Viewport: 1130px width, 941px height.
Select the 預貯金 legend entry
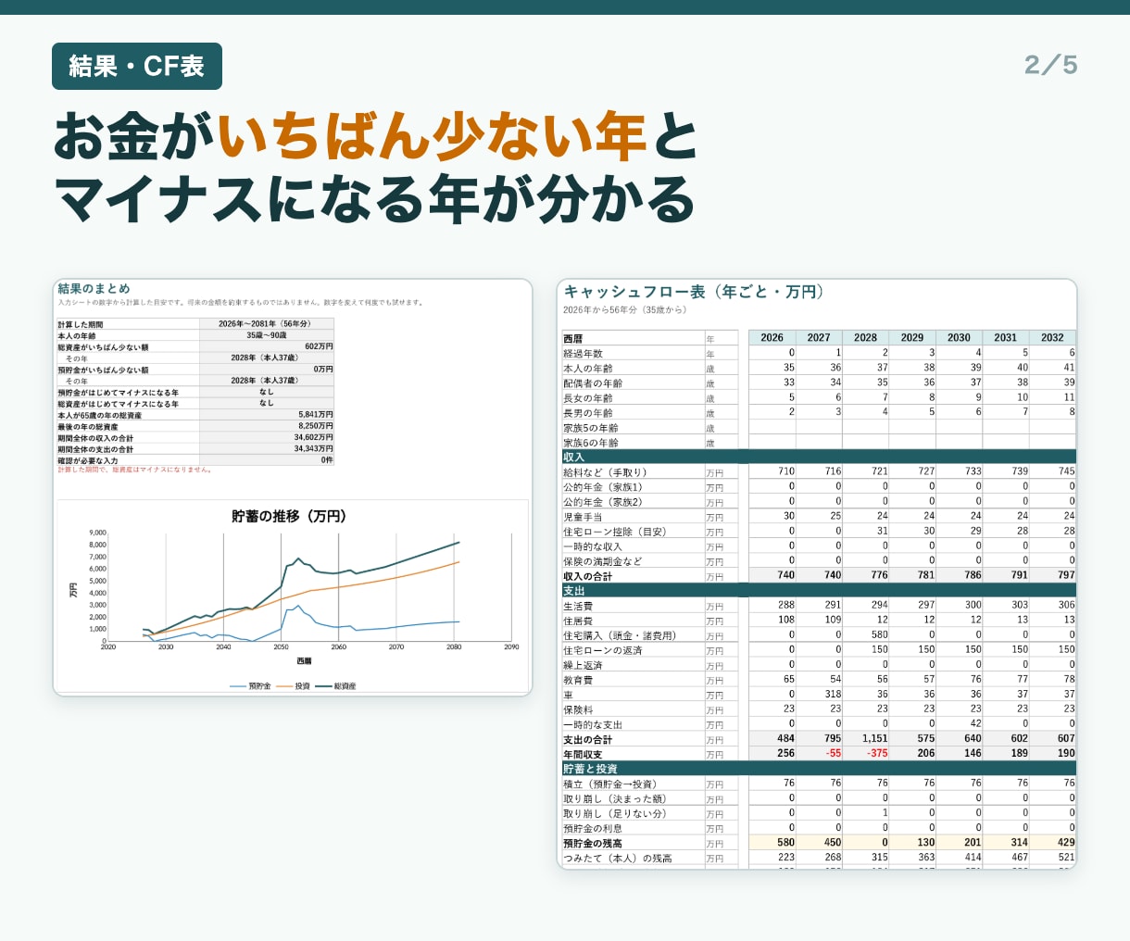[x=250, y=686]
